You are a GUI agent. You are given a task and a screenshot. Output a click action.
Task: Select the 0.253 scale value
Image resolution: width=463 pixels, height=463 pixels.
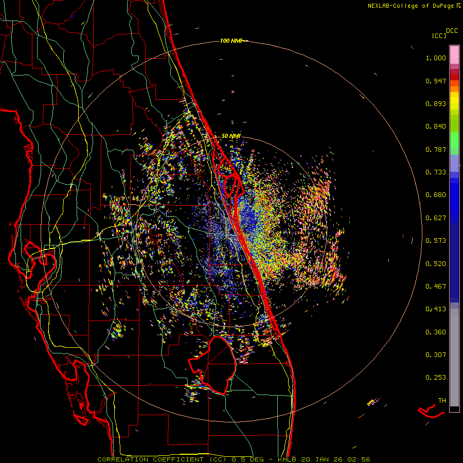coord(436,378)
